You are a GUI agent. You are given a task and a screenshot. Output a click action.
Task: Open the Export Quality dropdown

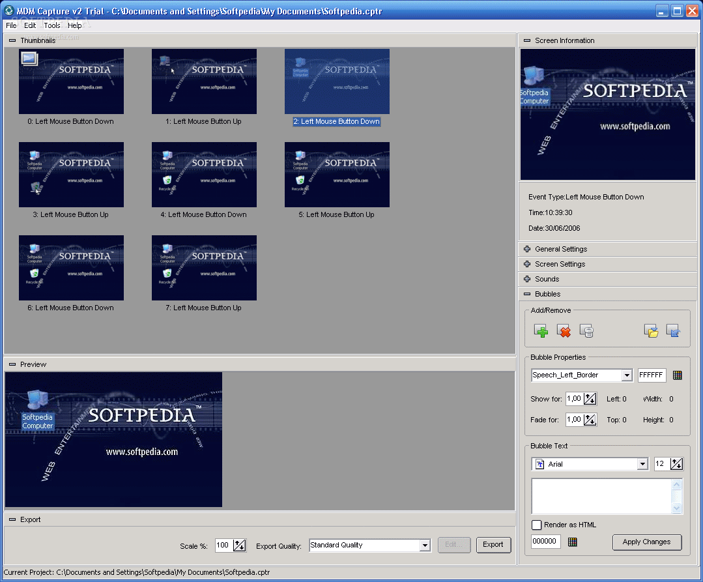pos(425,546)
